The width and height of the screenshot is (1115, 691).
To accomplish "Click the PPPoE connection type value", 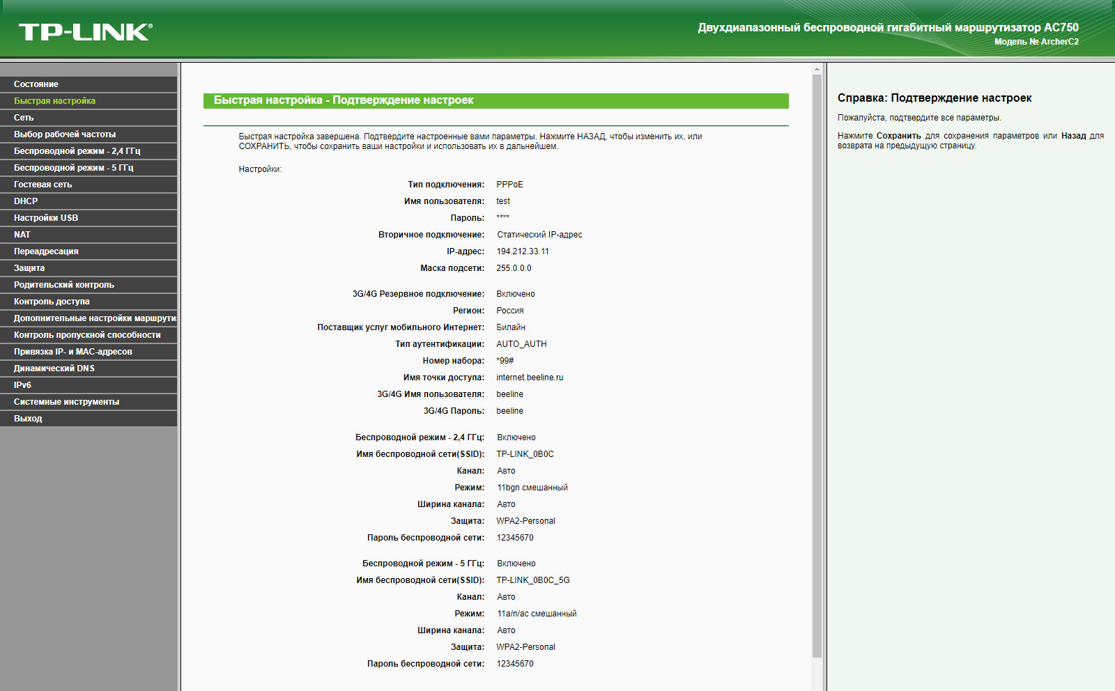I will tap(510, 185).
